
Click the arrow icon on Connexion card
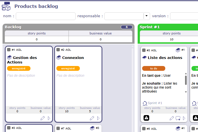(x=98, y=118)
